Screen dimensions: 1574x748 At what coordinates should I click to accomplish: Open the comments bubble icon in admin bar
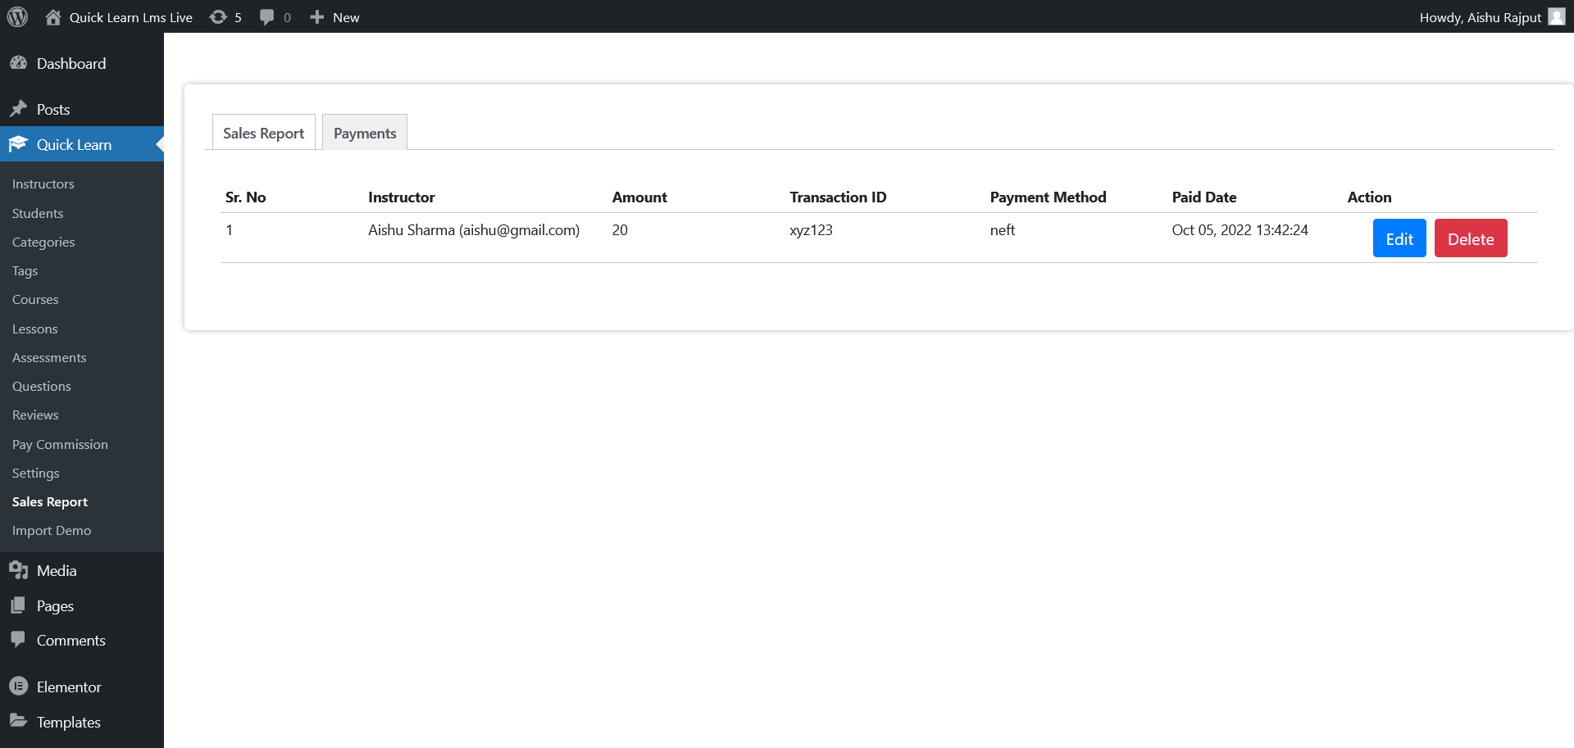click(x=266, y=16)
